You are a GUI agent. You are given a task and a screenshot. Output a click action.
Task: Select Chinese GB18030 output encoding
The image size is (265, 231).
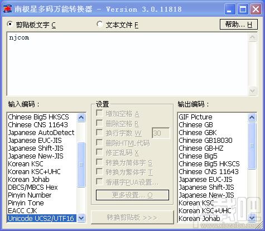click(213, 141)
